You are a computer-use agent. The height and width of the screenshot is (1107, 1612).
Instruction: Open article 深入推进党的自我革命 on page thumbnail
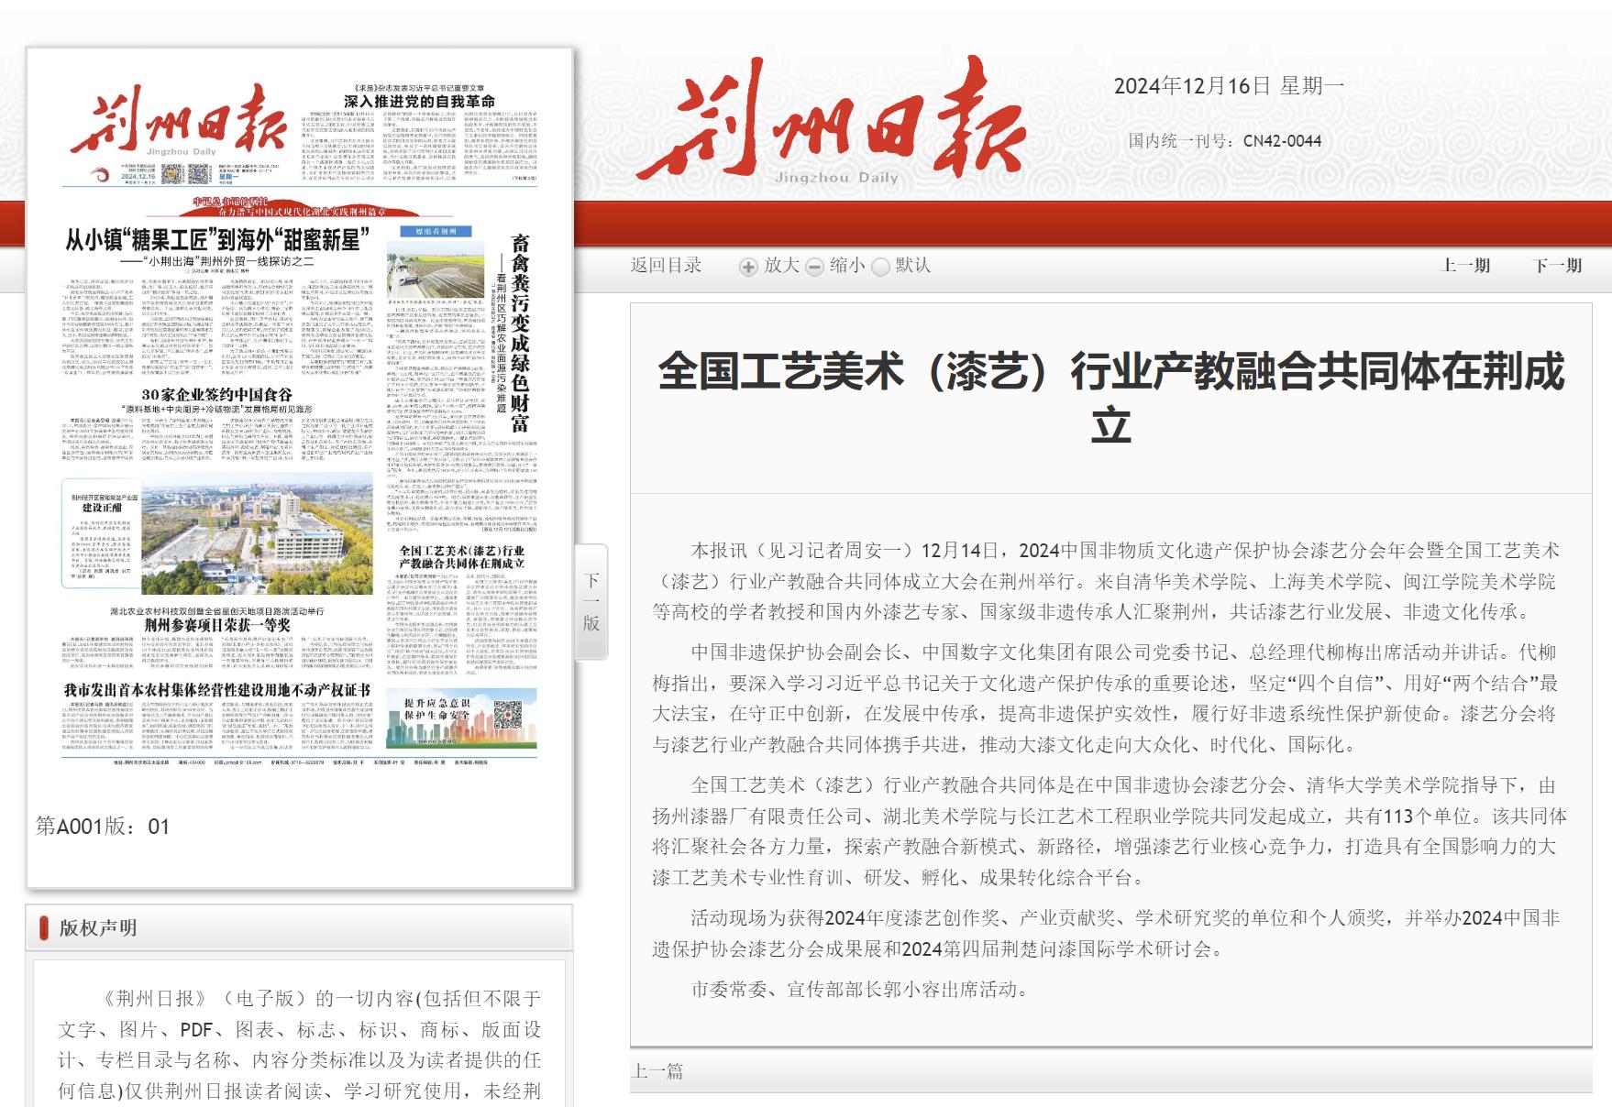419,101
